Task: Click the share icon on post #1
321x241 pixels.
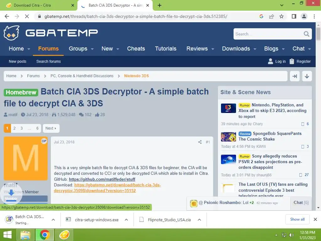Action: (x=200, y=142)
